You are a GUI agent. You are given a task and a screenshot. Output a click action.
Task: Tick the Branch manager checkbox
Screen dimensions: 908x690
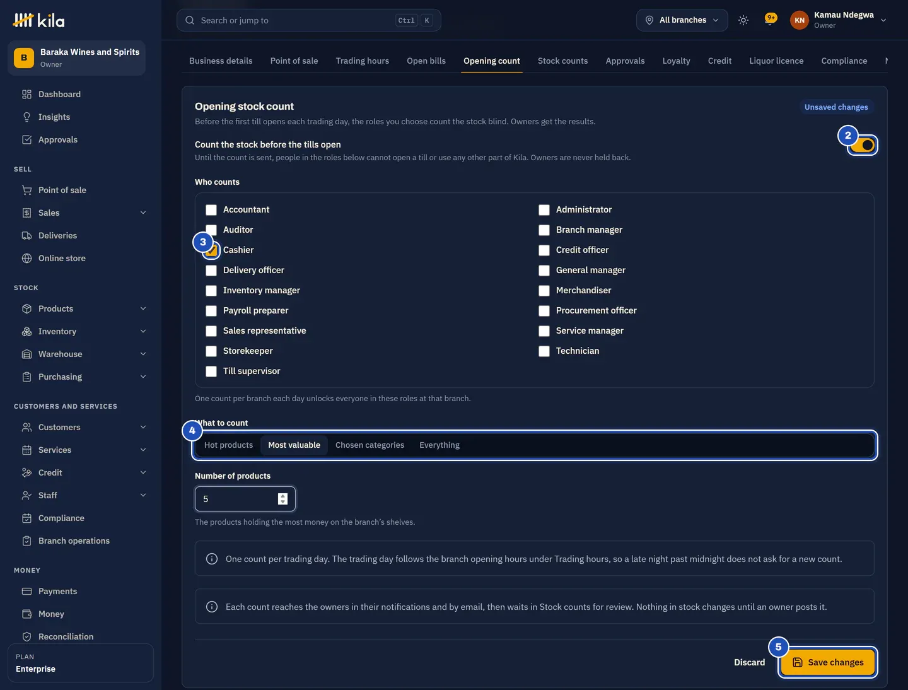click(x=544, y=230)
